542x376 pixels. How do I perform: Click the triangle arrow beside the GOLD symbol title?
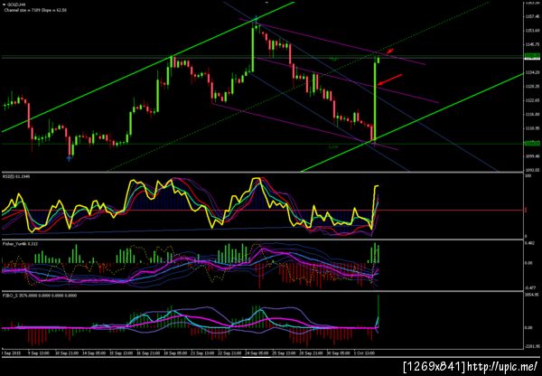[x=4, y=5]
